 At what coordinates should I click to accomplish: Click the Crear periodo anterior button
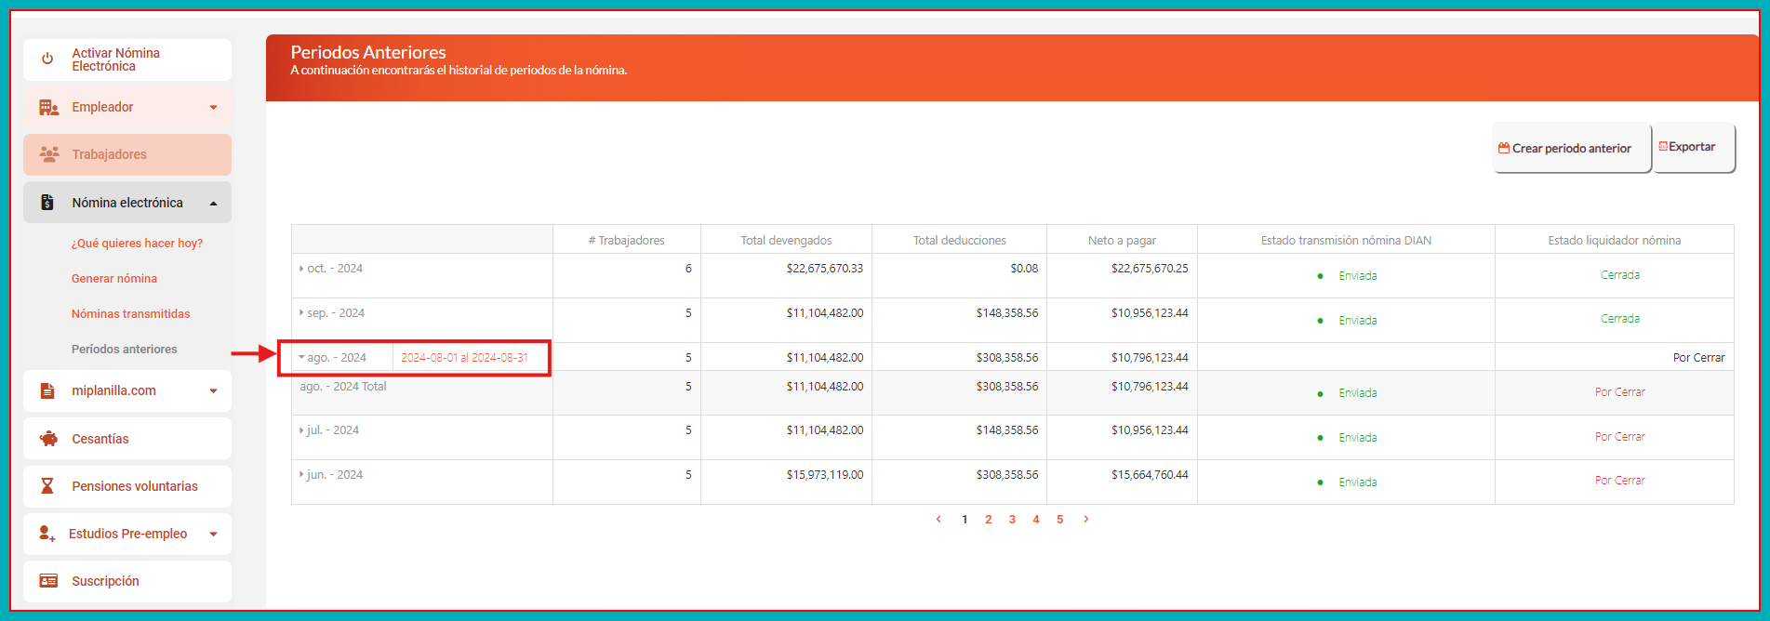(x=1572, y=148)
